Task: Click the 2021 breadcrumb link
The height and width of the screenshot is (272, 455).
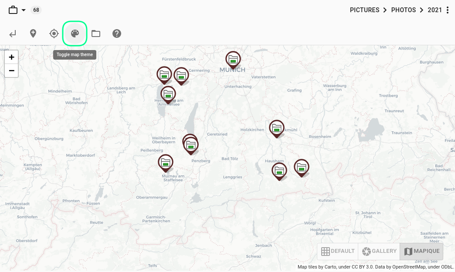Action: click(435, 10)
